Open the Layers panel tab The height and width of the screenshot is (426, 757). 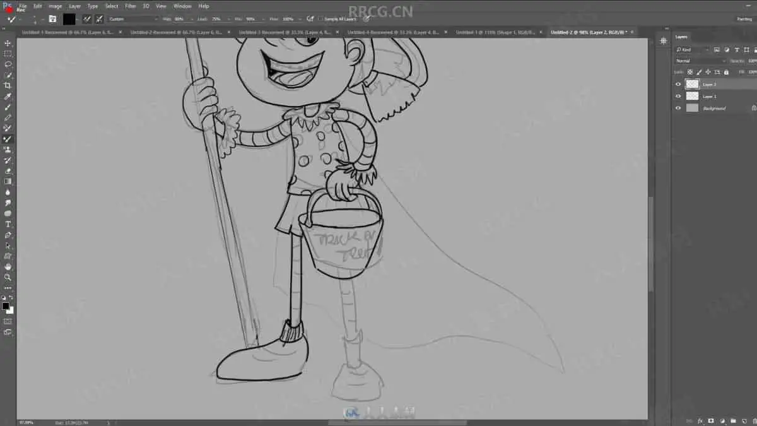click(681, 37)
